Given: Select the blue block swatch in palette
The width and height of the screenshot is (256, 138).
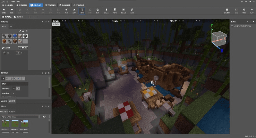Looking at the screenshot, I should 15,36.
